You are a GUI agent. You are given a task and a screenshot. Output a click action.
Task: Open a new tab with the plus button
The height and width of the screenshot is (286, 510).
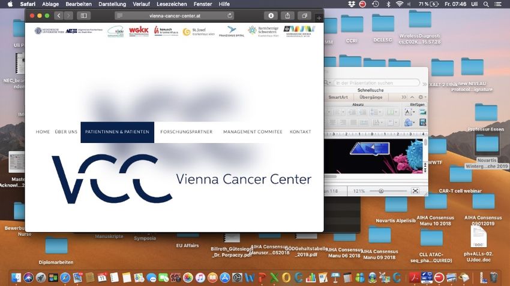tap(319, 19)
